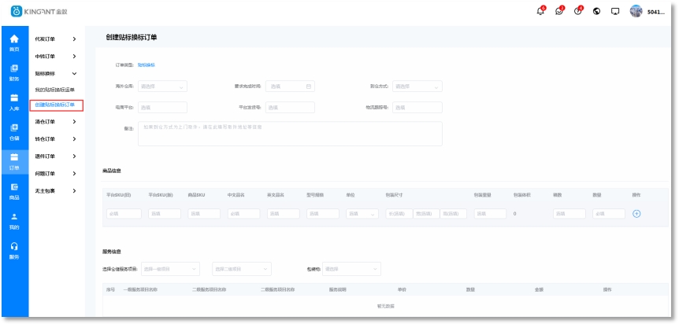
Task: Open the 海外仓库 warehouse dropdown
Action: click(x=162, y=86)
